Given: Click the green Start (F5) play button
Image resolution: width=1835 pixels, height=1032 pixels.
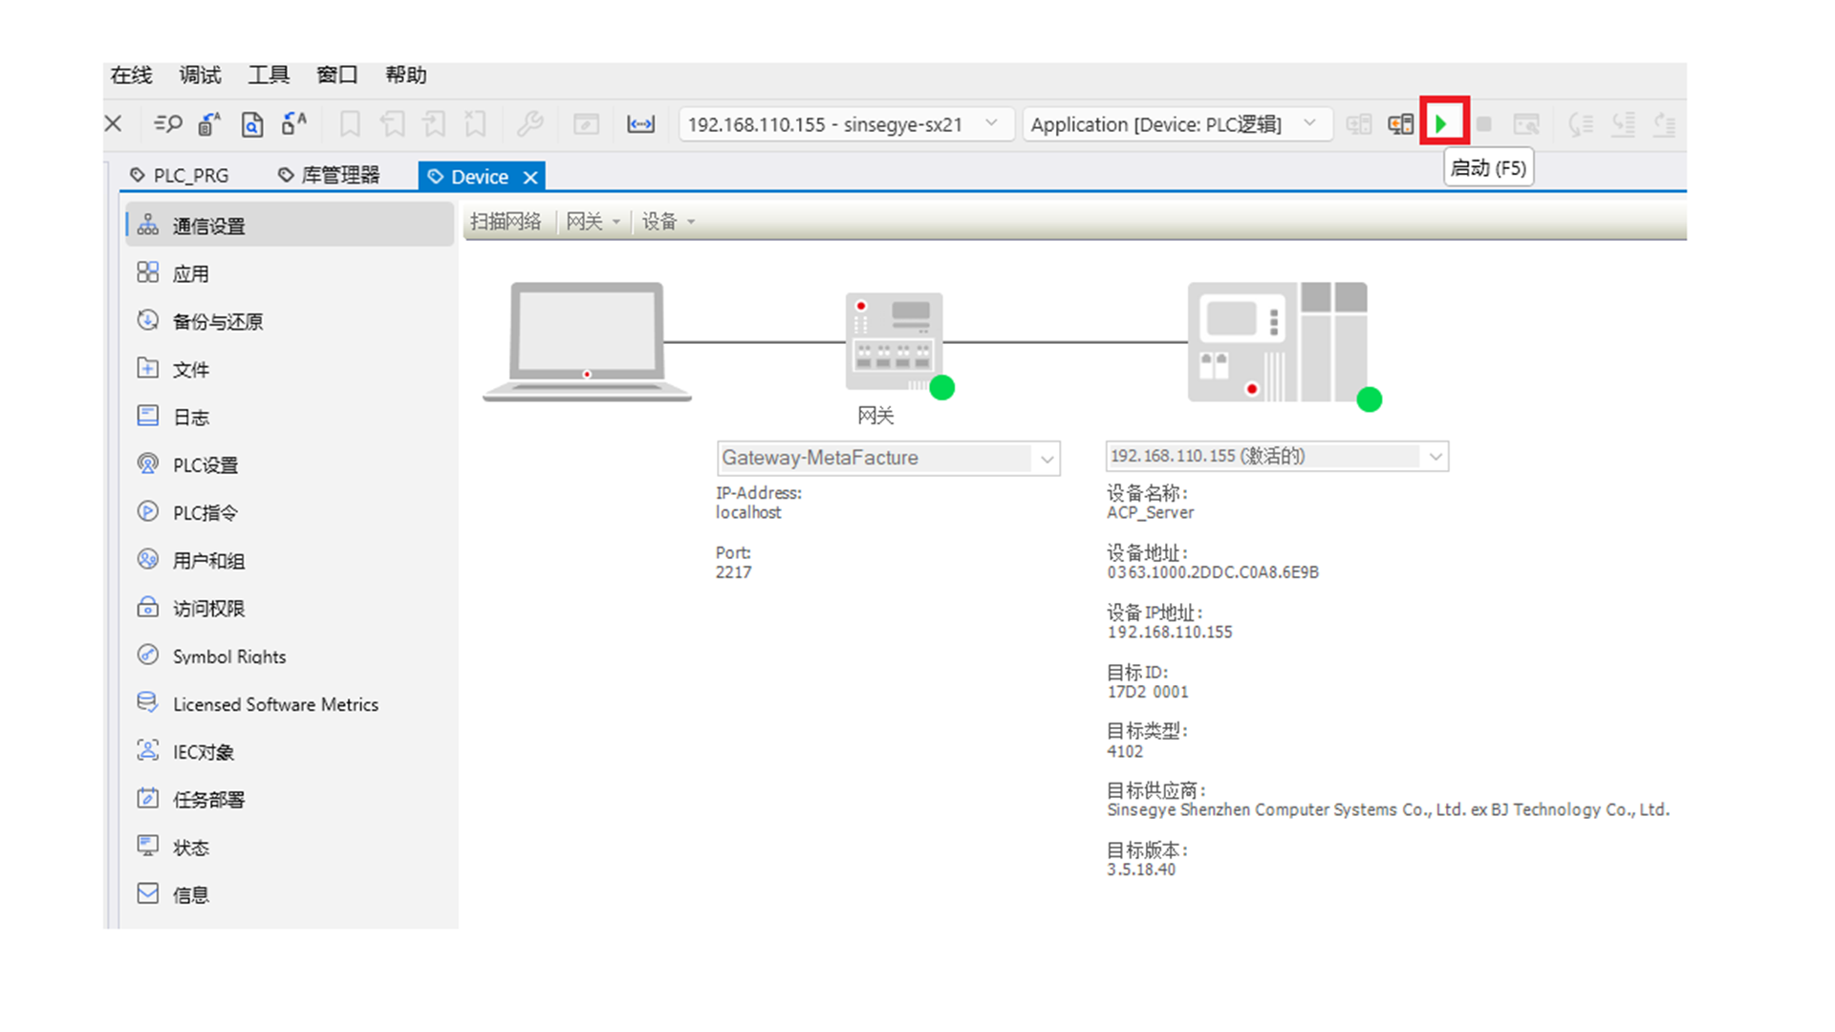Looking at the screenshot, I should pos(1442,123).
